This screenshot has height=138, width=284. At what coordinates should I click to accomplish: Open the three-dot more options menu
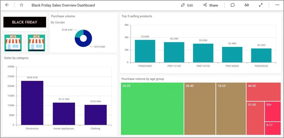[x=277, y=5]
